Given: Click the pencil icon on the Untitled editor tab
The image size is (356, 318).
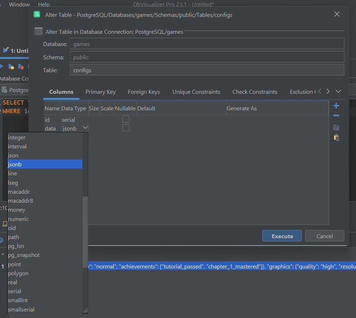Looking at the screenshot, I should tap(6, 50).
